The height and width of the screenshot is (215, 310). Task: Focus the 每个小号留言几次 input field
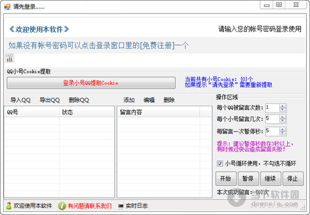coord(272,119)
